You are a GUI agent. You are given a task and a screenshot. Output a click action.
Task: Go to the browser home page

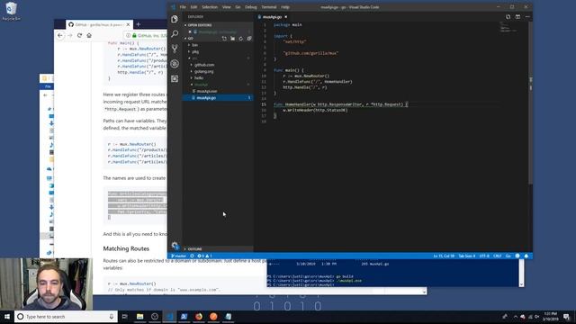tap(89, 35)
